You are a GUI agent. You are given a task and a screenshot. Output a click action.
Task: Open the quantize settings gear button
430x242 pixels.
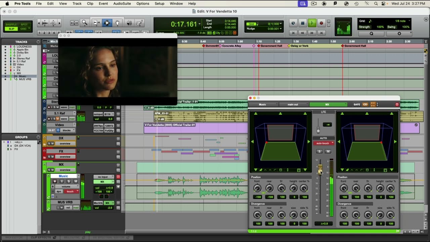click(399, 34)
